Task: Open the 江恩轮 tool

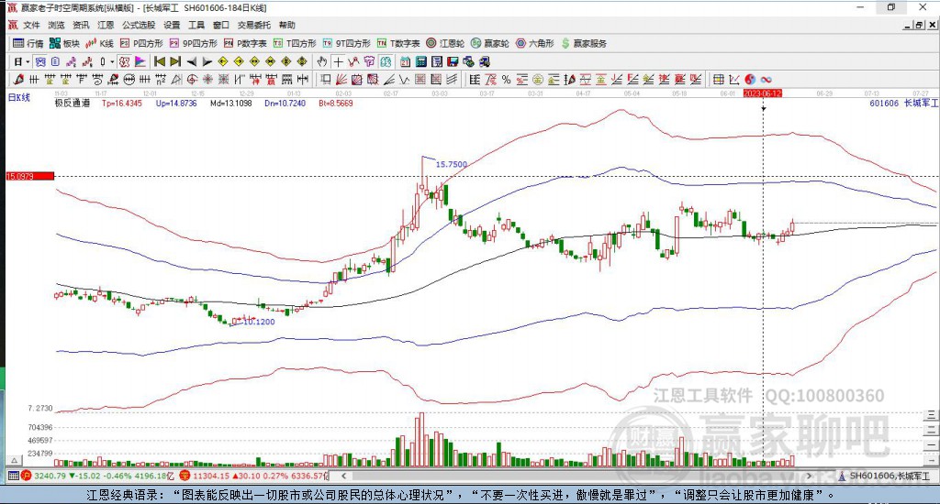Action: tap(445, 43)
